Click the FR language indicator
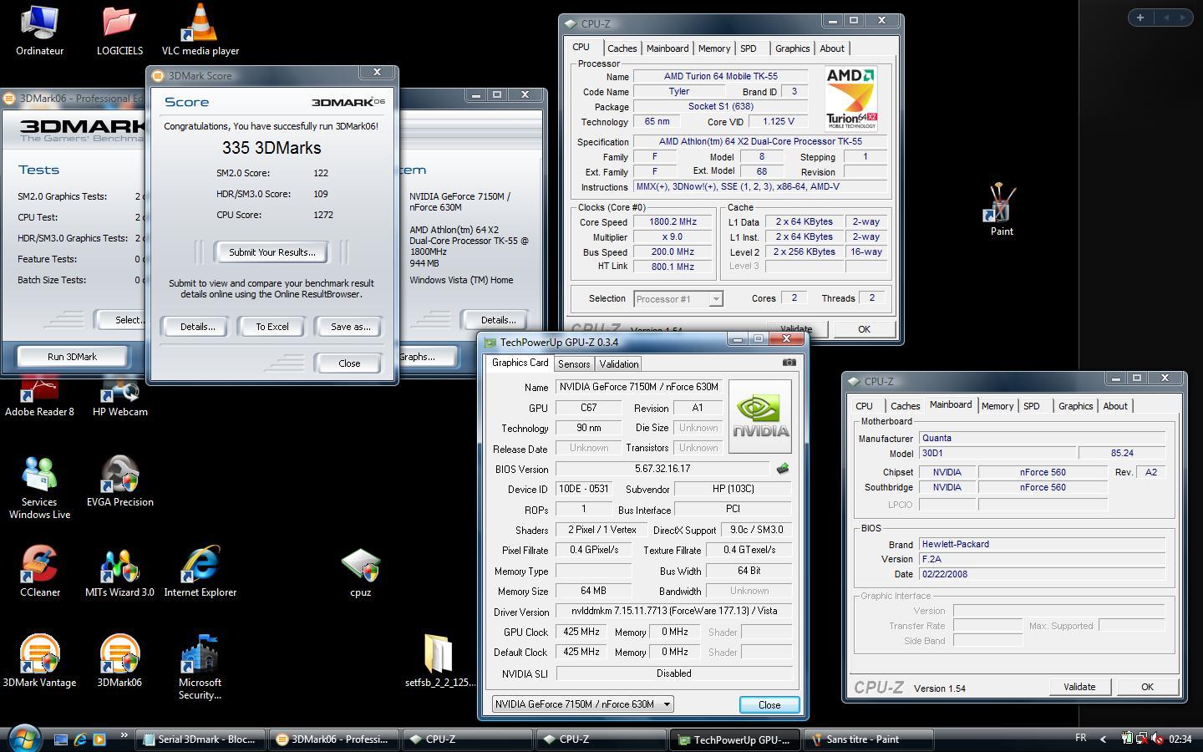Screen dimensions: 1203x752 tap(1080, 739)
